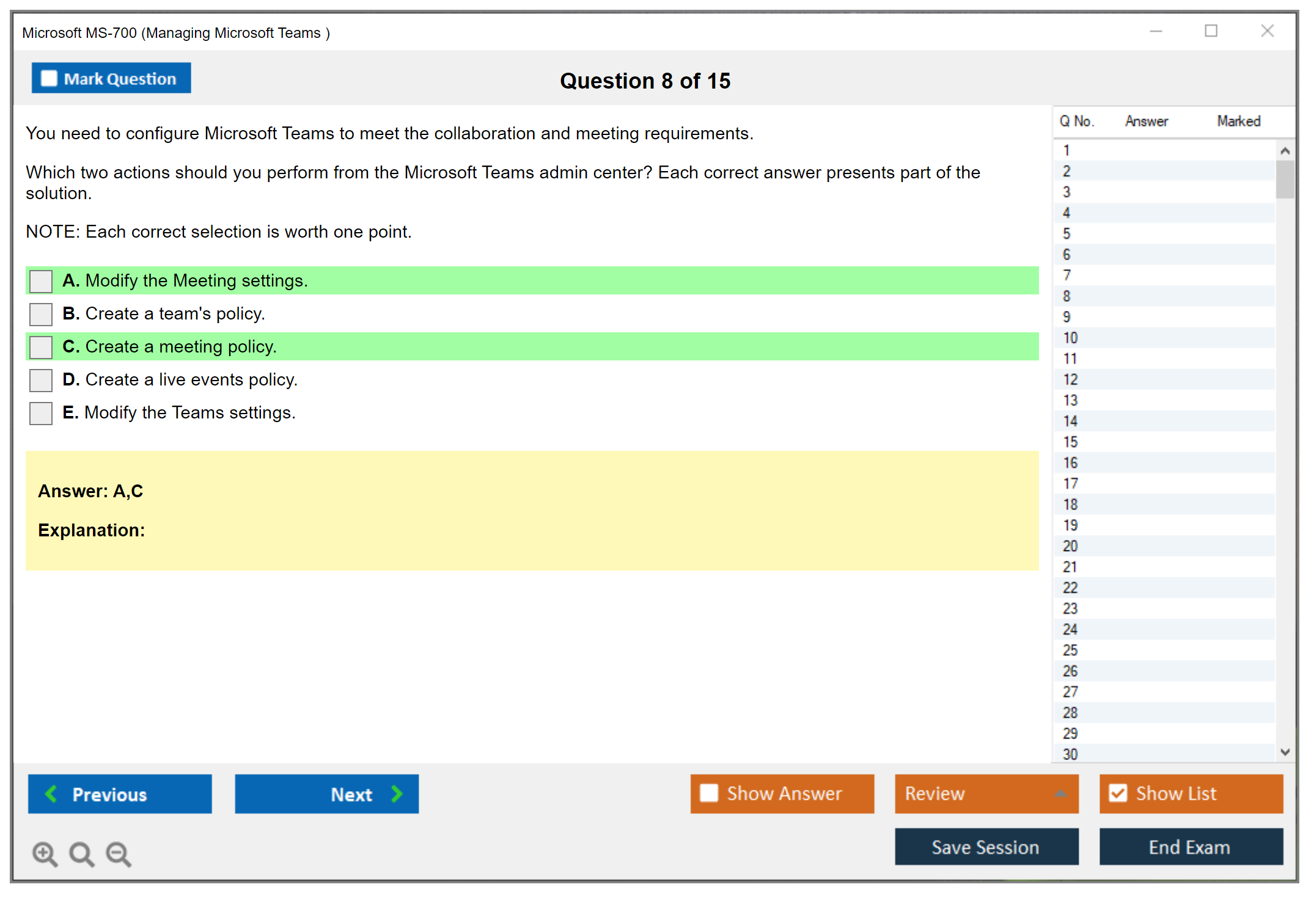This screenshot has height=898, width=1314.
Task: Maximize the exam window
Action: tap(1211, 31)
